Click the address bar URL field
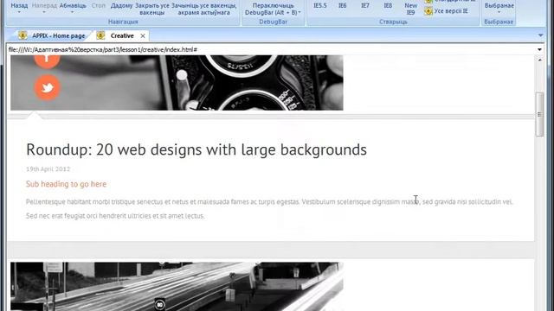 coord(270,49)
